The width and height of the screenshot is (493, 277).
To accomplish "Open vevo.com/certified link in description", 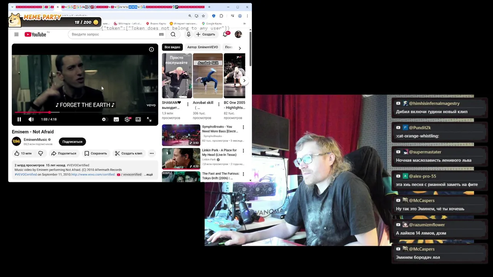I will 93,175.
